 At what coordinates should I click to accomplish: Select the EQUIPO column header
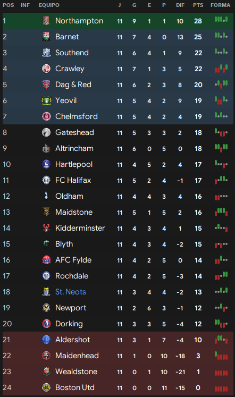49,5
